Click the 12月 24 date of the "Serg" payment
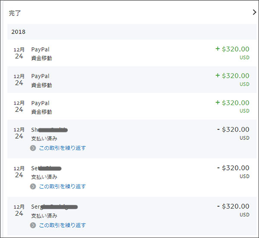The height and width of the screenshot is (238, 259). click(x=19, y=210)
